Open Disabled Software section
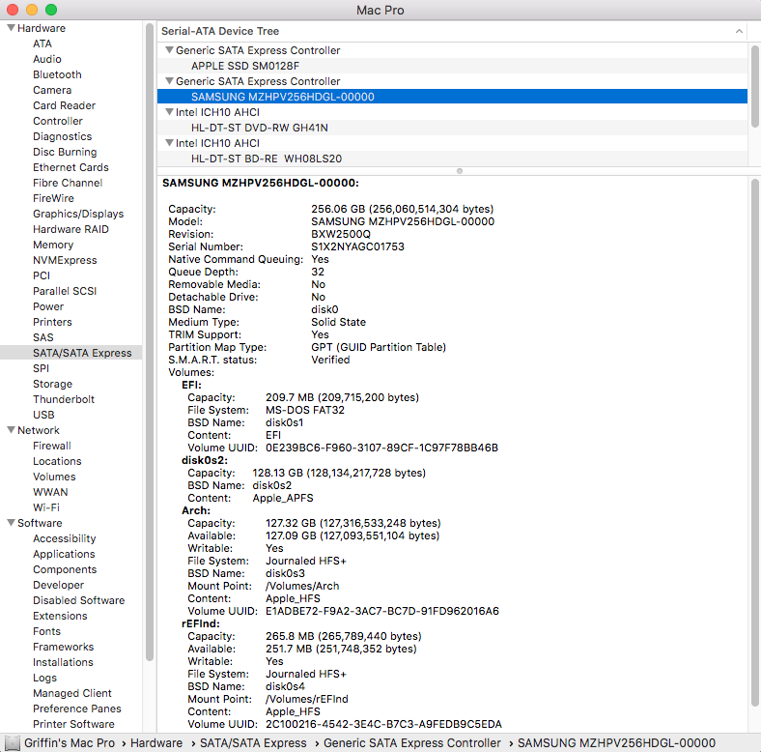Viewport: 761px width, 752px height. click(x=78, y=600)
